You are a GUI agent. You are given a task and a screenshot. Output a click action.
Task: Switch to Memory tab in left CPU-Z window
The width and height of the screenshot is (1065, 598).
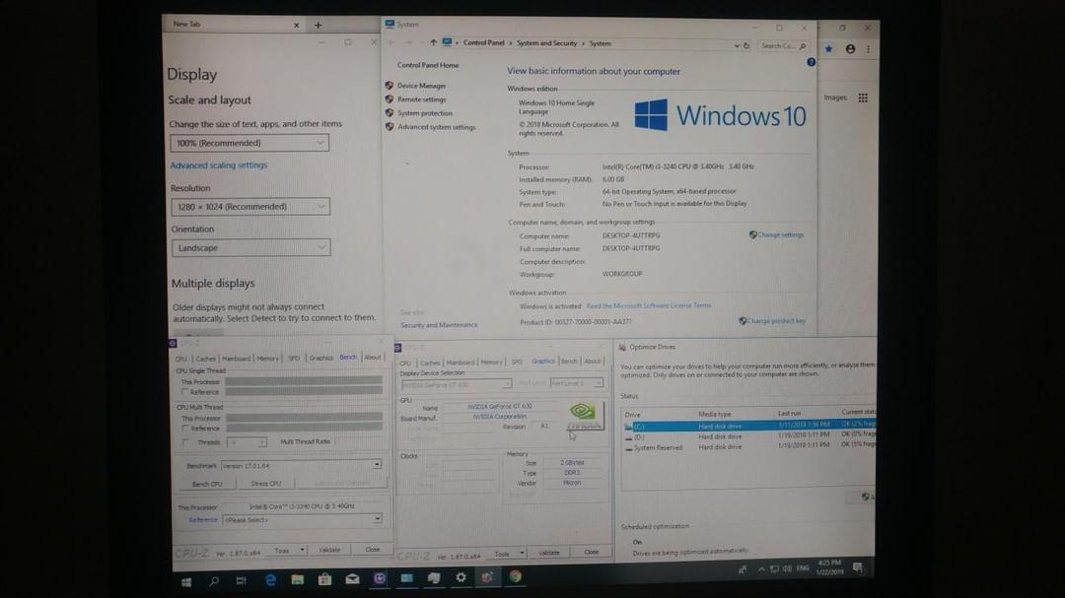267,359
